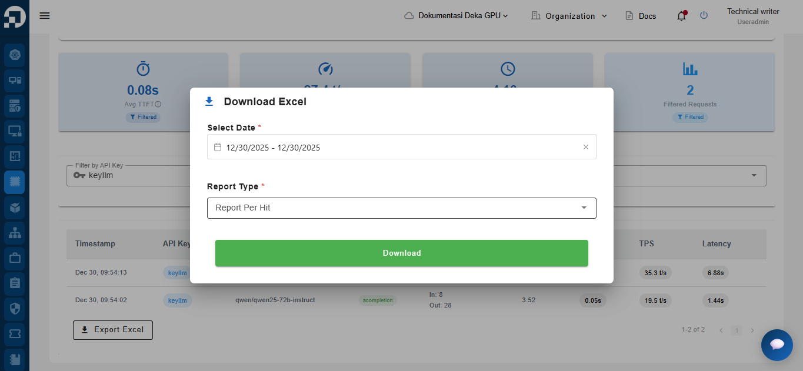The width and height of the screenshot is (803, 371).
Task: Open the Dokumentasi Deka GPU project dropdown
Action: pos(457,16)
